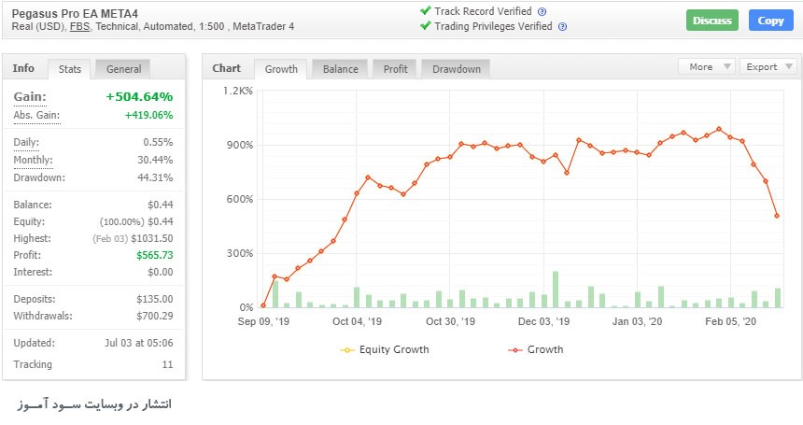Click the tallest green bar near Dec 03
Image resolution: width=803 pixels, height=425 pixels.
556,290
